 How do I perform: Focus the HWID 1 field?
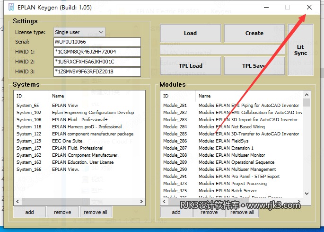coord(97,52)
